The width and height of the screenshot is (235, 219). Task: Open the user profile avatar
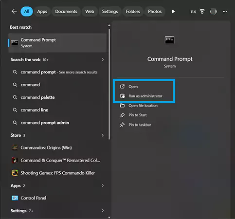(213, 12)
